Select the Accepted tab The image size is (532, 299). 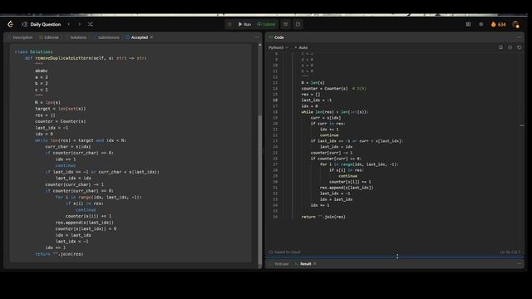pyautogui.click(x=136, y=37)
